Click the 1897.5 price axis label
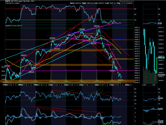 click(137, 28)
